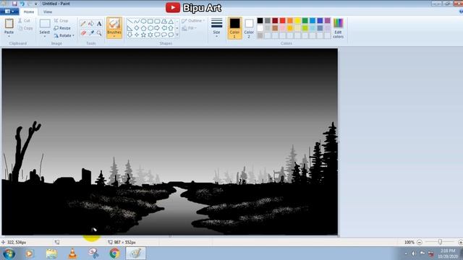Click the Copy button
Image resolution: width=463 pixels, height=260 pixels.
[x=25, y=28]
